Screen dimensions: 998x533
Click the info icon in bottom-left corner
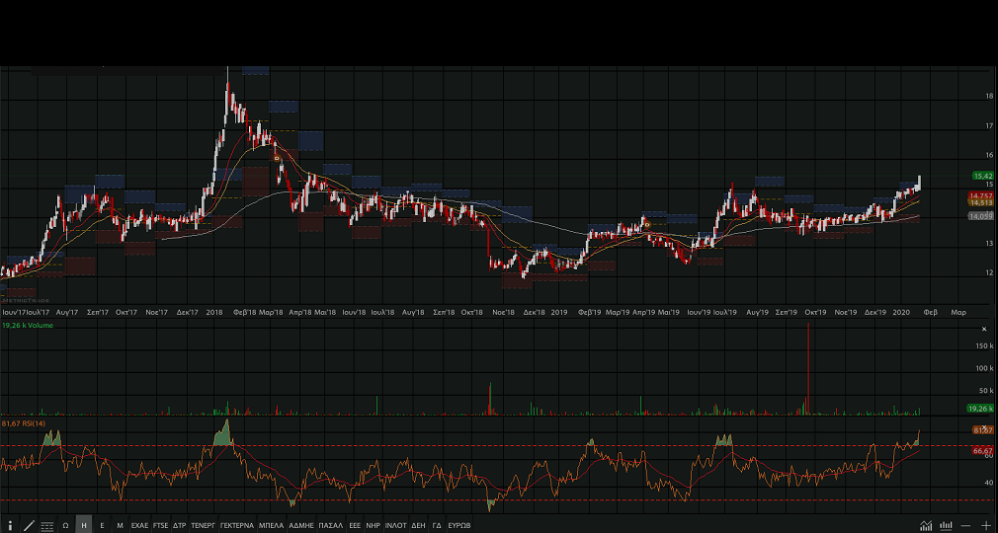click(x=10, y=525)
